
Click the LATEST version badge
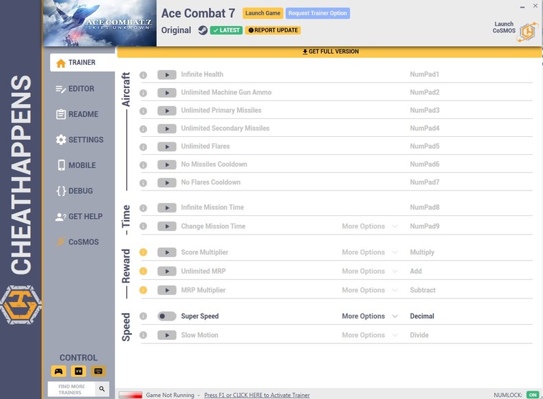(226, 30)
